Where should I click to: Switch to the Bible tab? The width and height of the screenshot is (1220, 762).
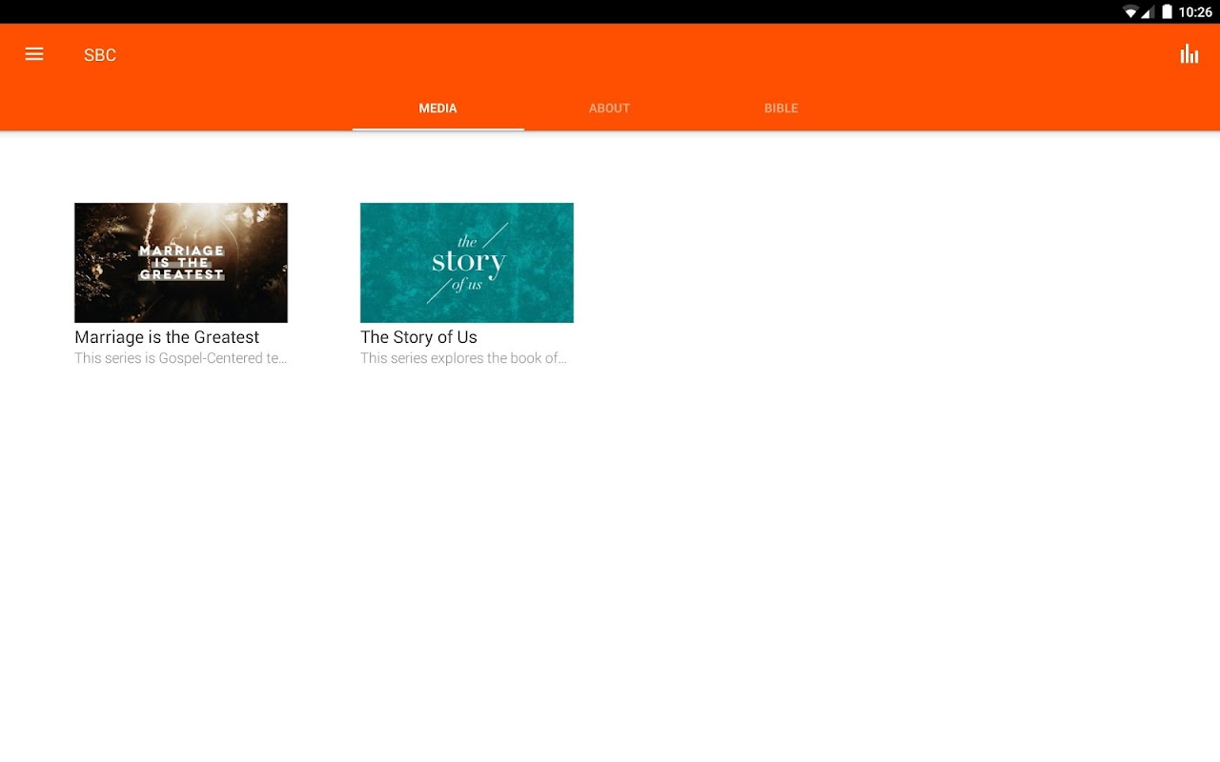pos(782,108)
